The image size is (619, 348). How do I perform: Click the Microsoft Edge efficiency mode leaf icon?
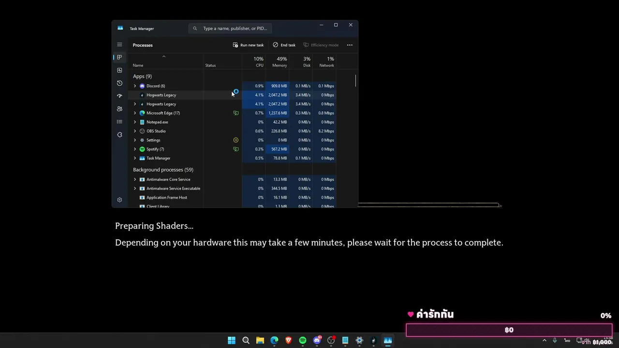click(236, 113)
